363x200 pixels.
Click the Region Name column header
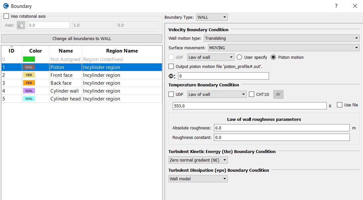coord(122,51)
